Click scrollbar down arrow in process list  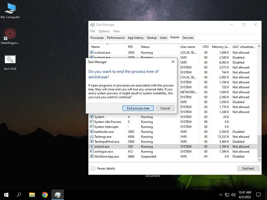(259, 160)
